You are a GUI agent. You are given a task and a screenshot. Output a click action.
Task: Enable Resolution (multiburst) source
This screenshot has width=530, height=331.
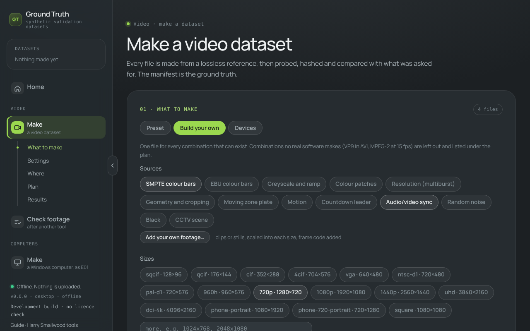(x=423, y=184)
